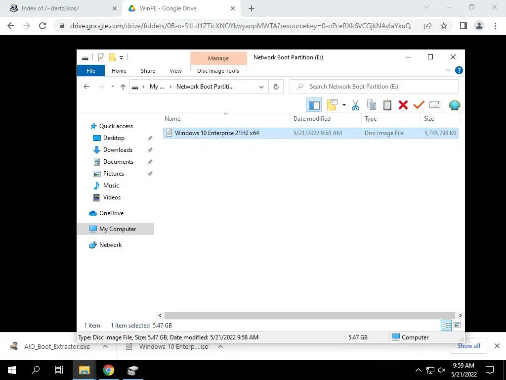Screen dimensions: 506x380
Task: Select My Computer in the navigation pane
Action: point(116,229)
